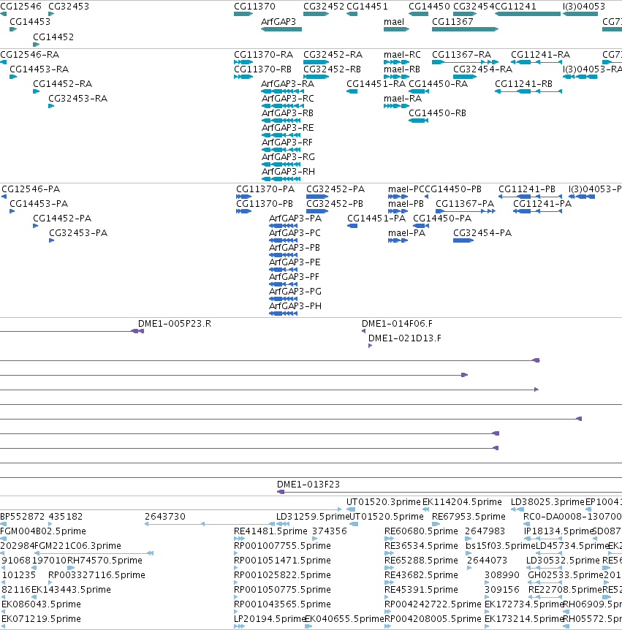Open transcript CG11367-RA
622x630 pixels.
(462, 55)
